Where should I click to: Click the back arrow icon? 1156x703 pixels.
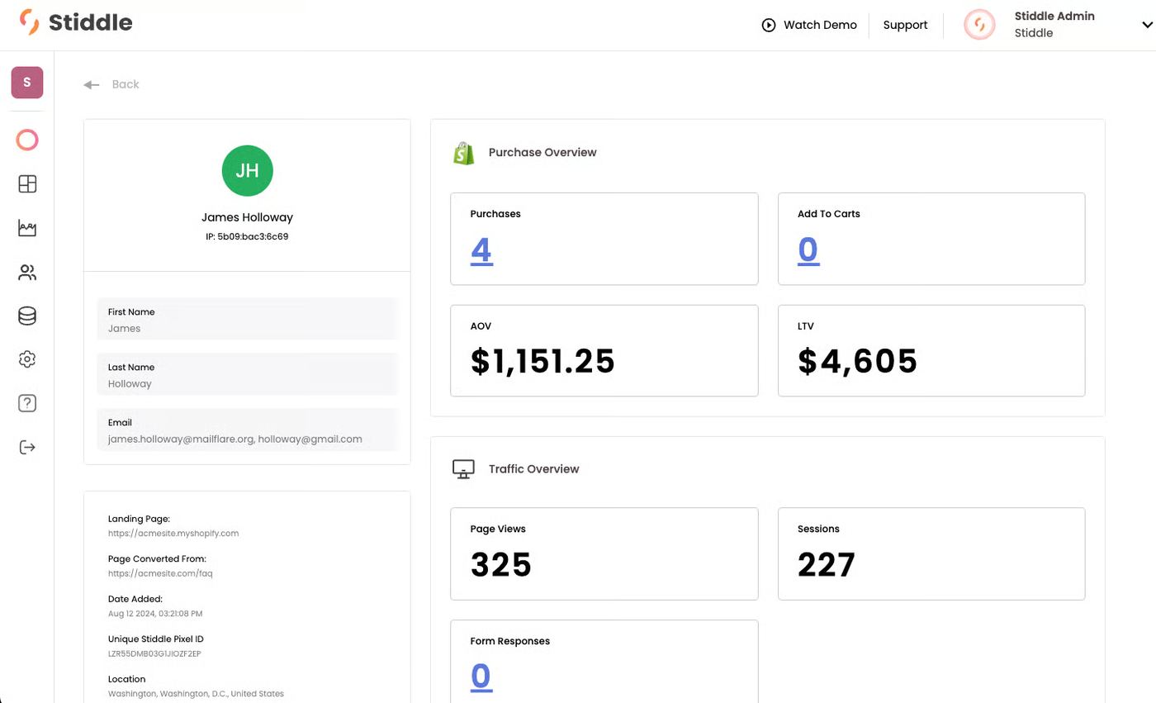point(92,84)
